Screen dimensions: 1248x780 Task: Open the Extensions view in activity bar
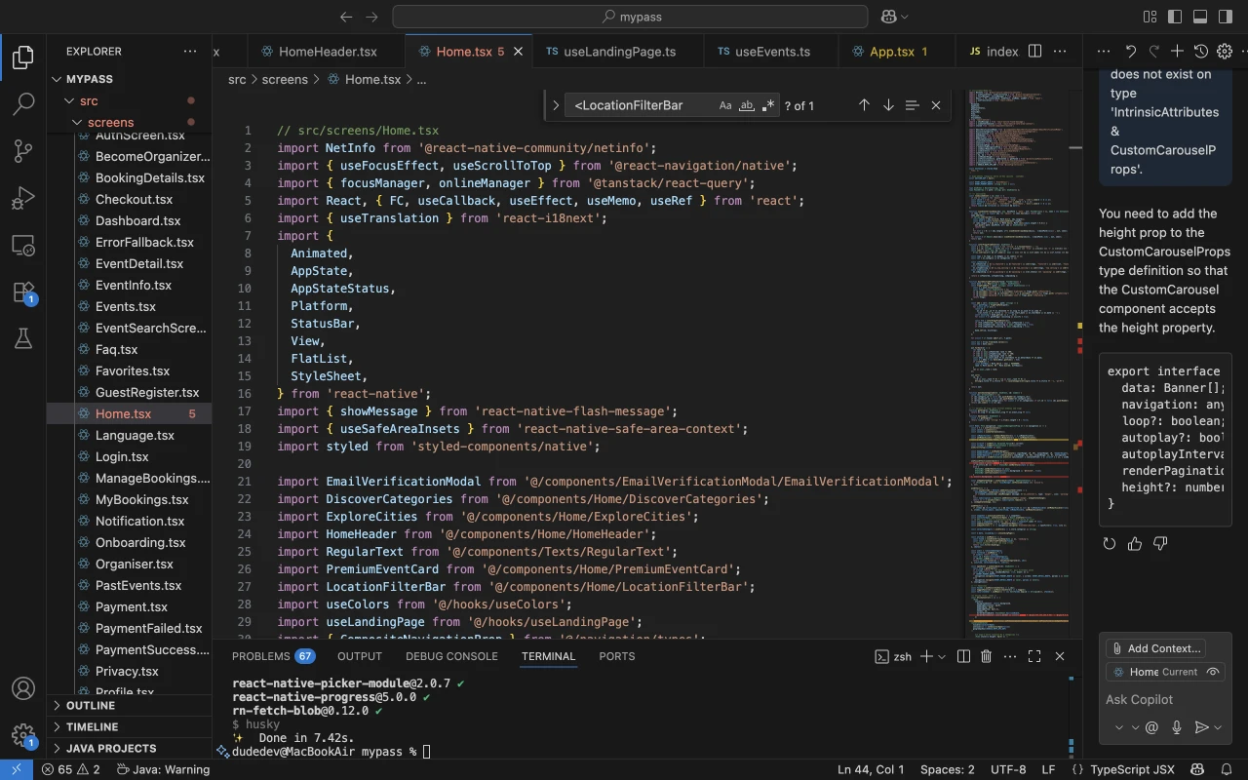(x=23, y=292)
